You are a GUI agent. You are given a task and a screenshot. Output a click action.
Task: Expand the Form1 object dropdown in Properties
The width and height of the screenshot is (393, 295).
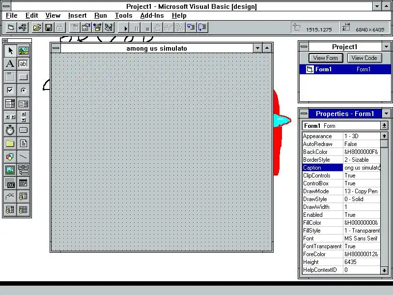coord(384,126)
